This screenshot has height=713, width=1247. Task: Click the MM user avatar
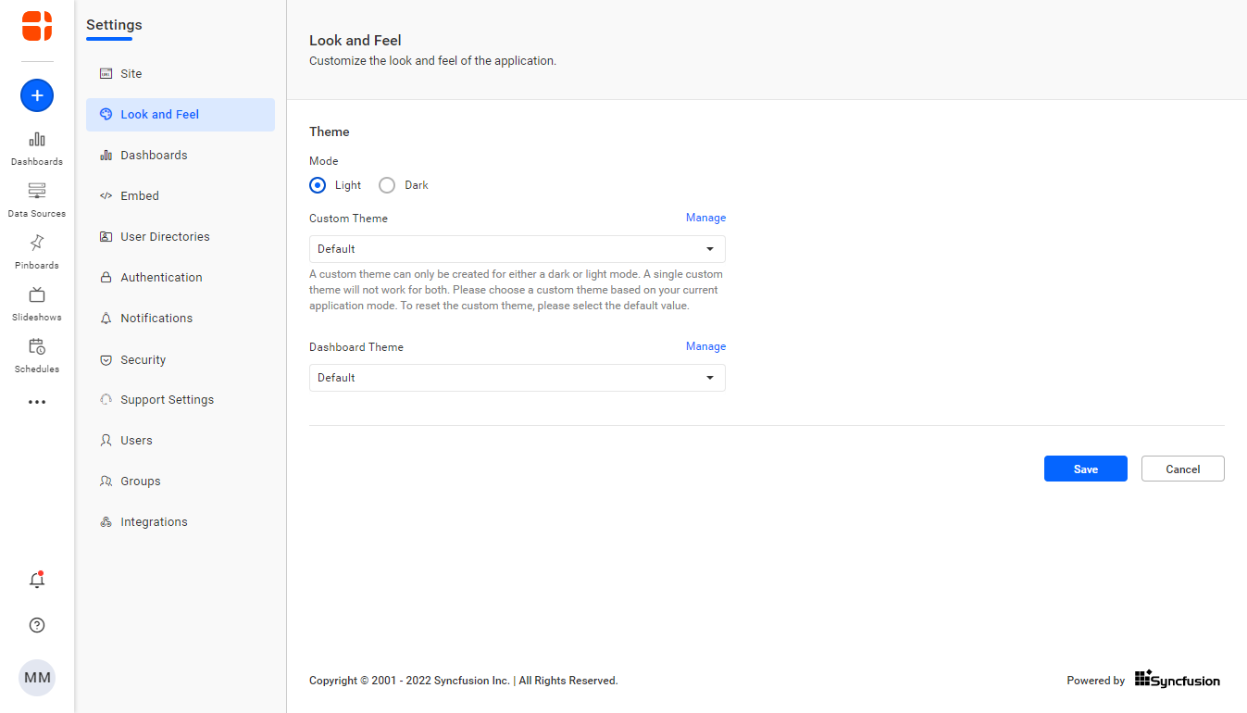[x=37, y=678]
